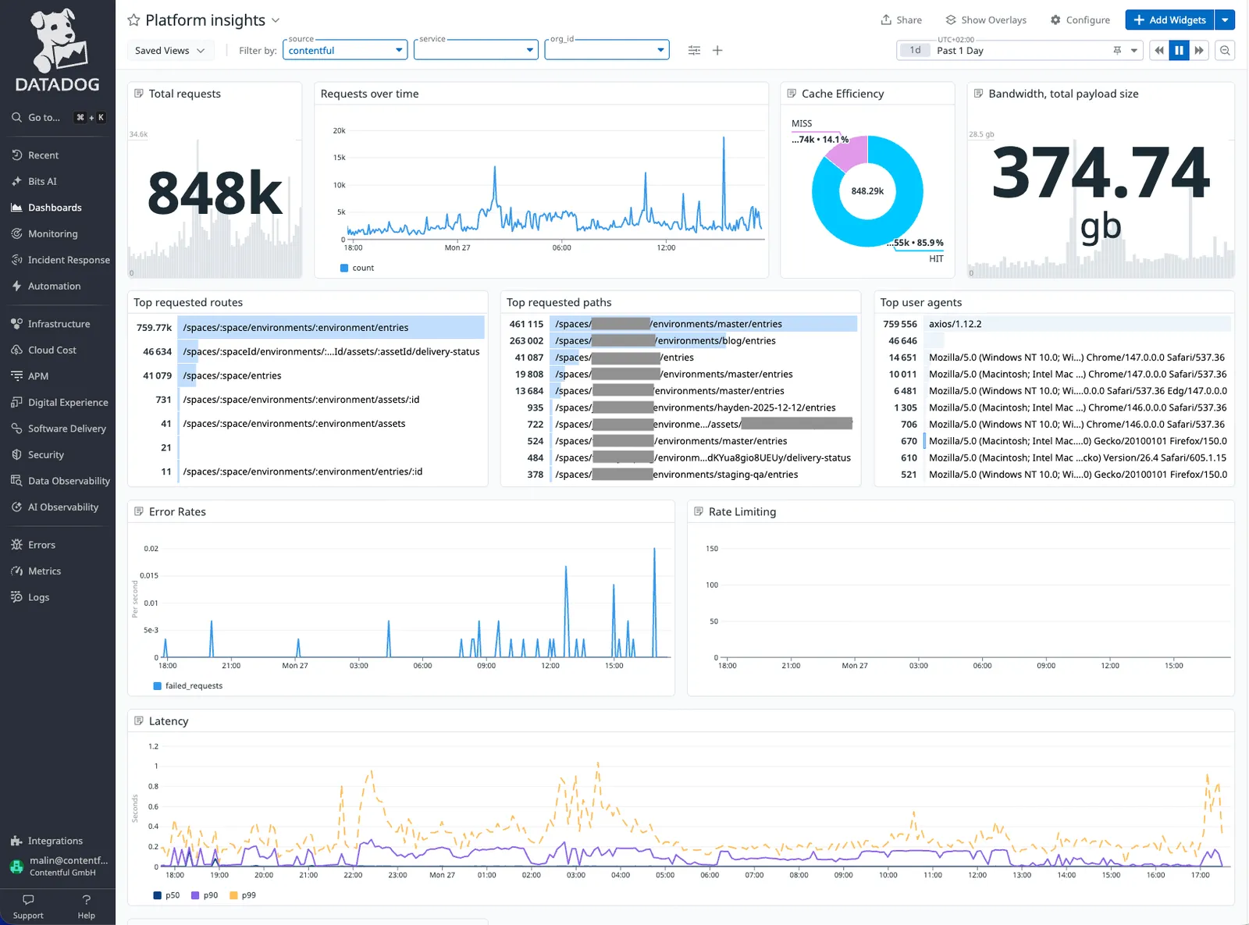Click the Bandwidth widget title icon

pos(978,94)
